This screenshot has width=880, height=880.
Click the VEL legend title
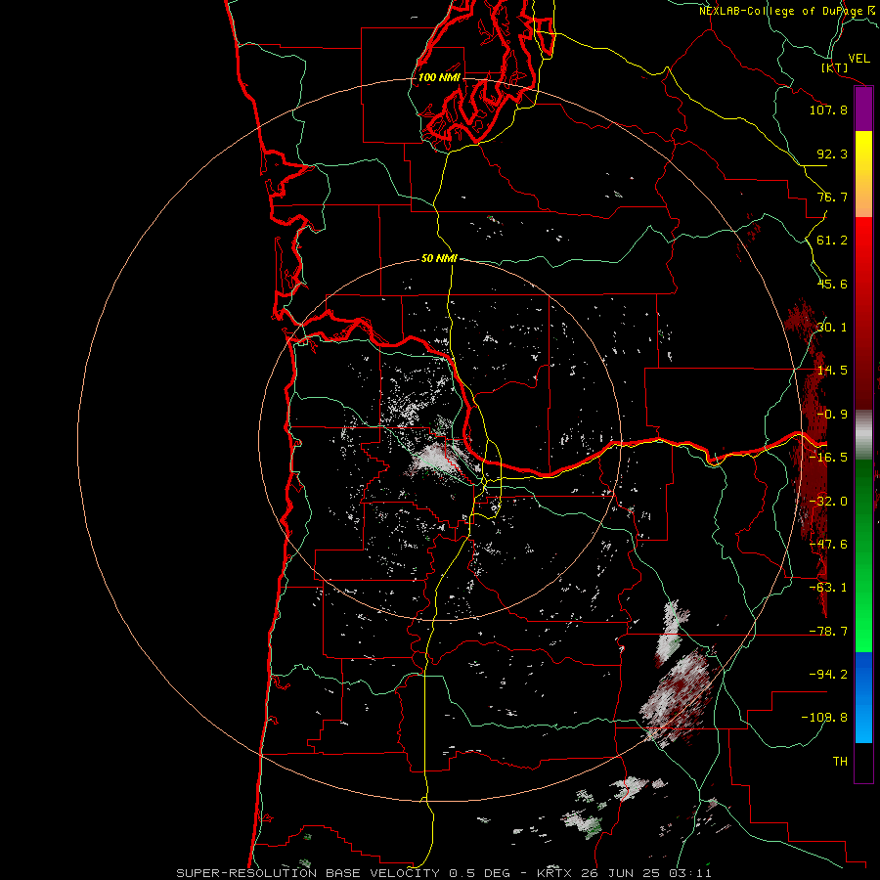(x=858, y=59)
